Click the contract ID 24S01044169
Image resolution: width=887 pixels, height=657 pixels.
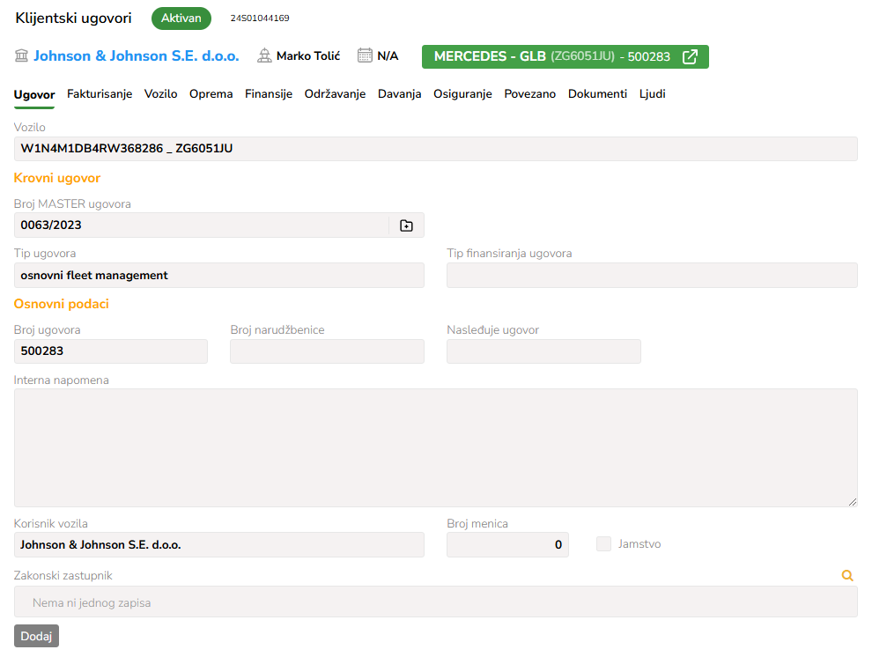tap(260, 18)
